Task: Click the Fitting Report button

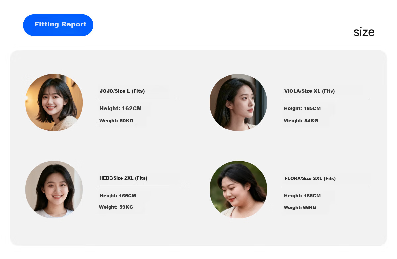Action: click(58, 25)
